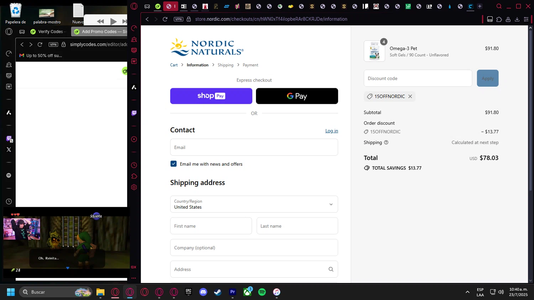Viewport: 534px width, 300px height.
Task: Open Spotify in the background window sidebar
Action: tap(9, 176)
